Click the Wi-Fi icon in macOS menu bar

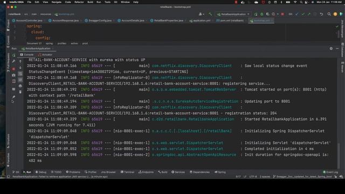pos(295,2)
